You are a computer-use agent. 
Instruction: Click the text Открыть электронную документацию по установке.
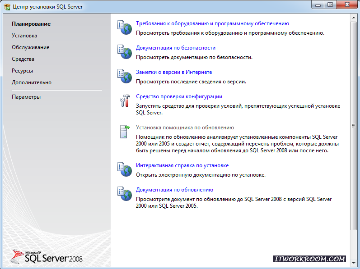coord(201,175)
